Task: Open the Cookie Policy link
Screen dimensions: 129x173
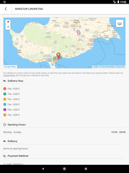Action: pos(9,75)
